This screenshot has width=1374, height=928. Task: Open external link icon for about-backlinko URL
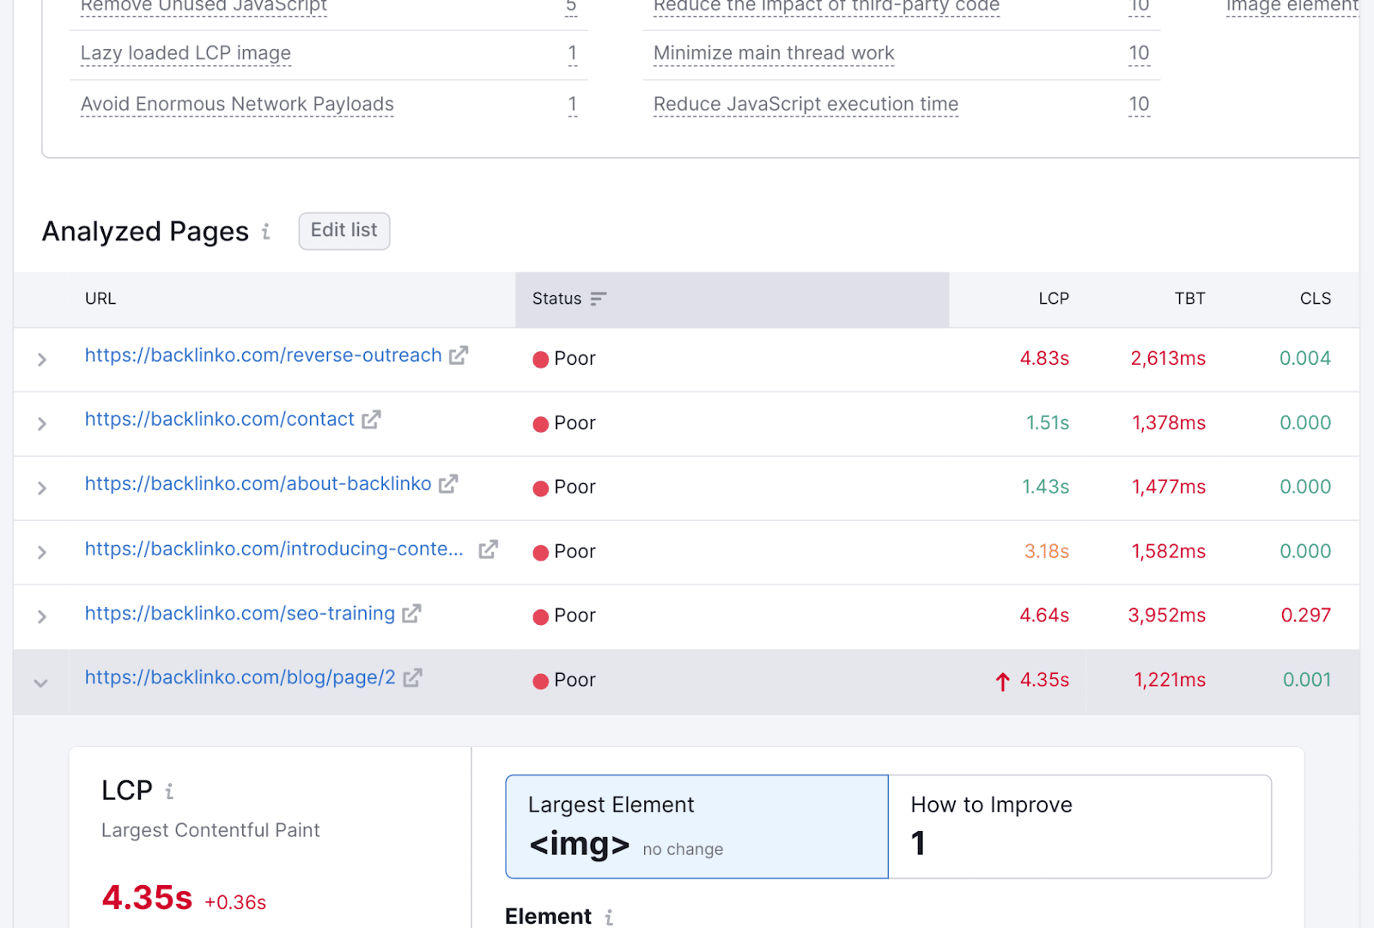(448, 483)
